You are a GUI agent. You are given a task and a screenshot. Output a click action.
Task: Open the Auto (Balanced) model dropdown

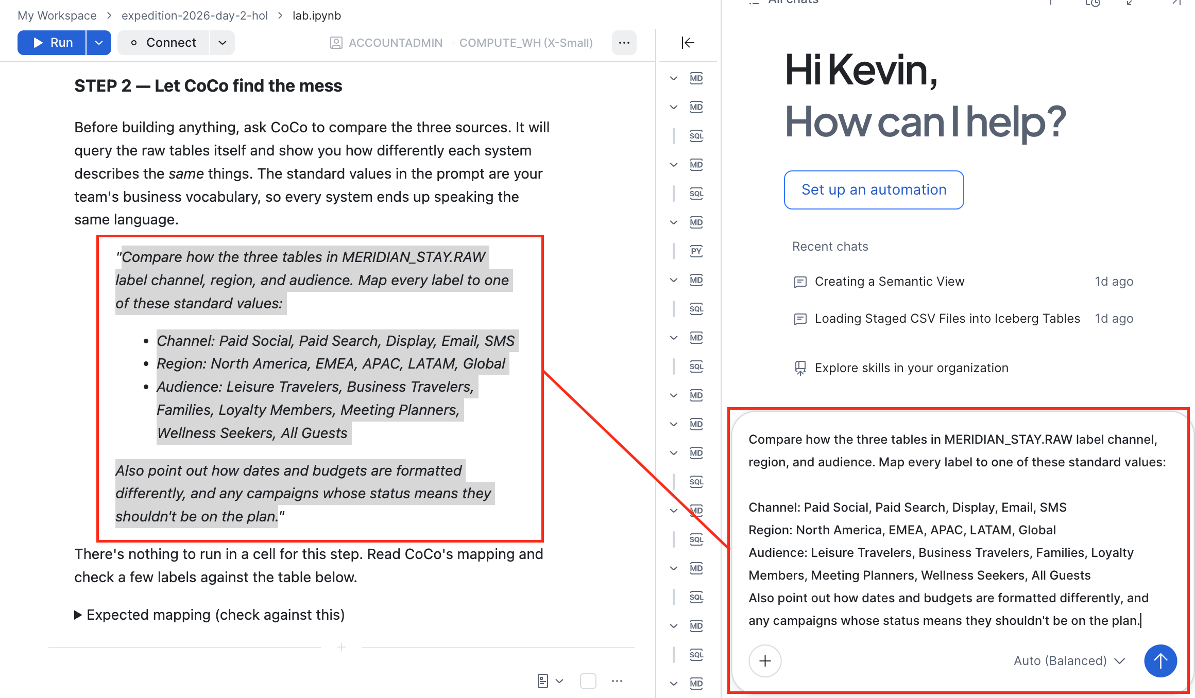click(1069, 661)
